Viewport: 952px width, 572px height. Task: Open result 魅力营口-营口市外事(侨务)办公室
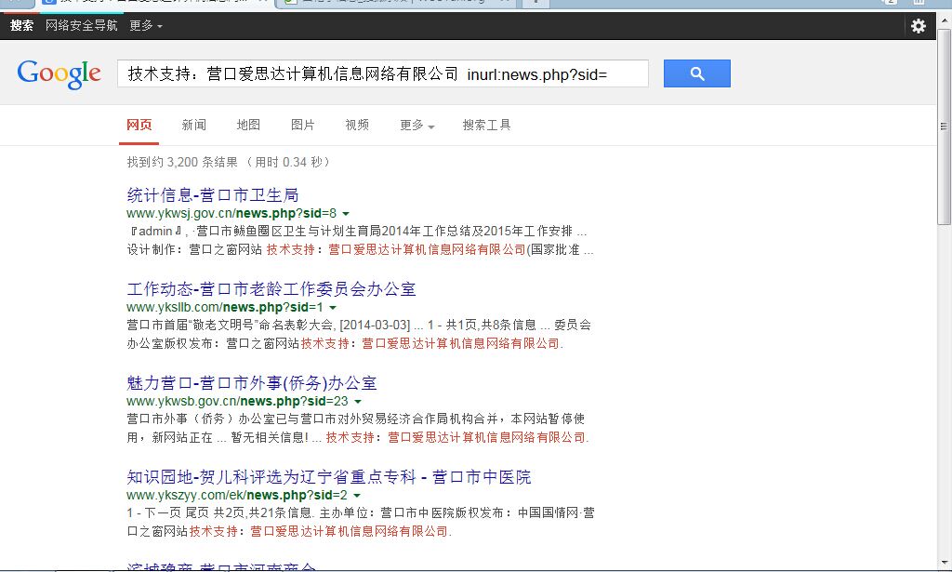pos(251,383)
